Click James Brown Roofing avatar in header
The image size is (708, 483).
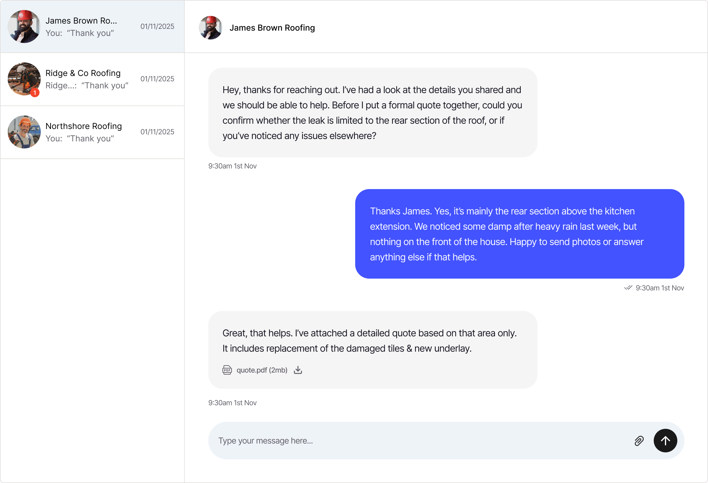tap(211, 28)
